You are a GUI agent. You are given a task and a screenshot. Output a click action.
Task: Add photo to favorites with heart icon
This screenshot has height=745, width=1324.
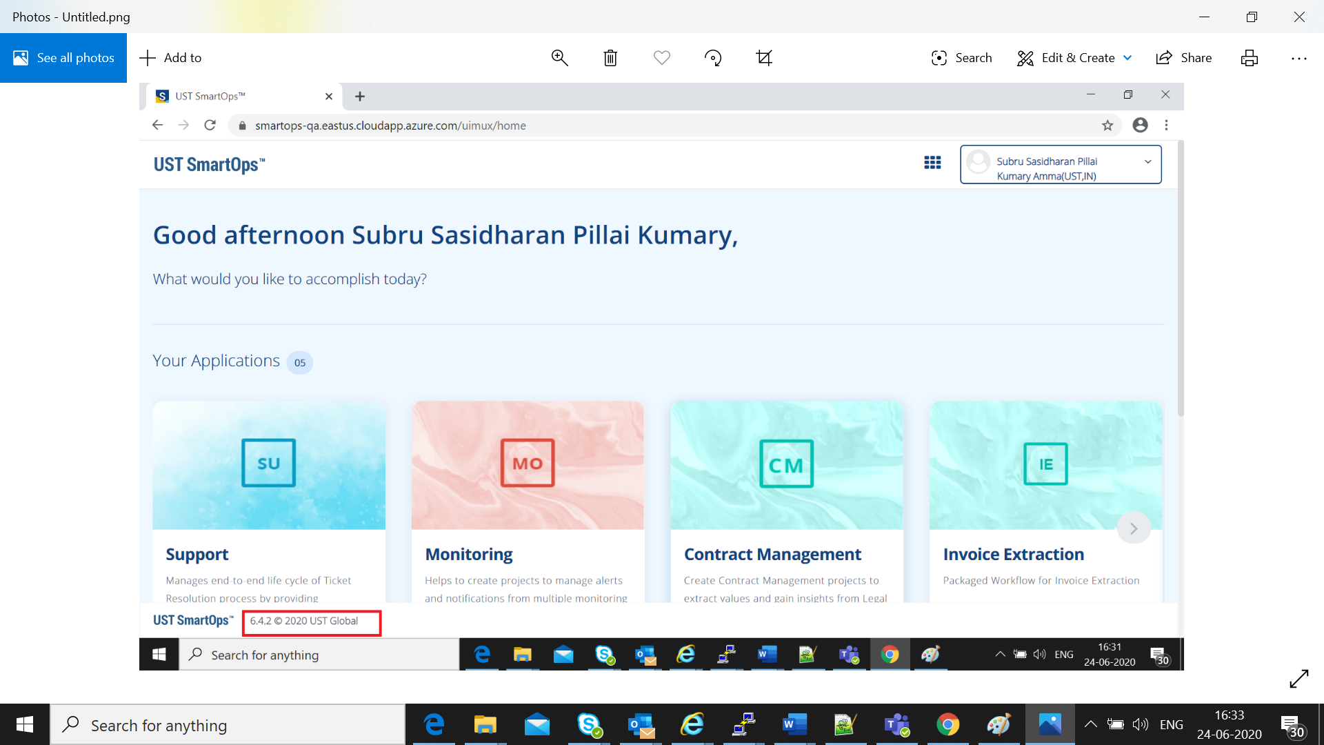pos(662,58)
